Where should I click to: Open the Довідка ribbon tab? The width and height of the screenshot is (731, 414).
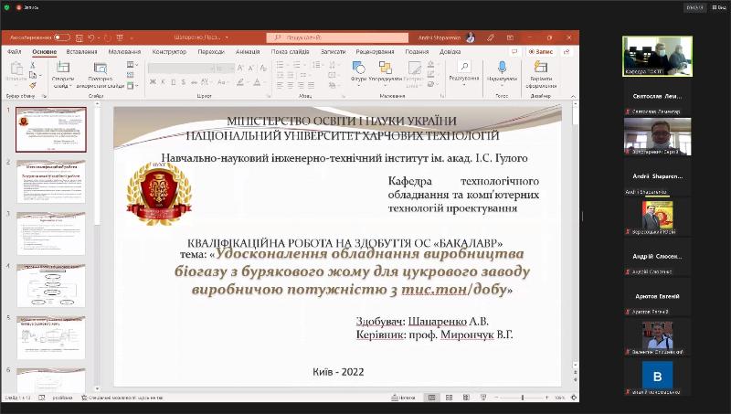[x=450, y=52]
